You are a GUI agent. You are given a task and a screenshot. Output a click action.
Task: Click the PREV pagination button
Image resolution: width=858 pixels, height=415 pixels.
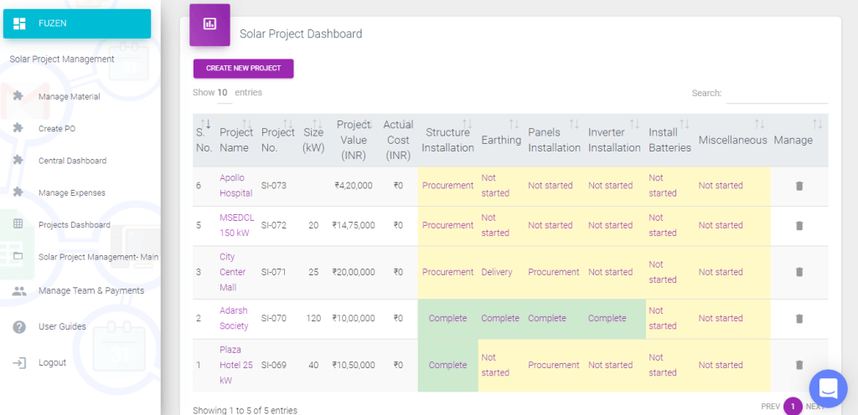pyautogui.click(x=771, y=407)
